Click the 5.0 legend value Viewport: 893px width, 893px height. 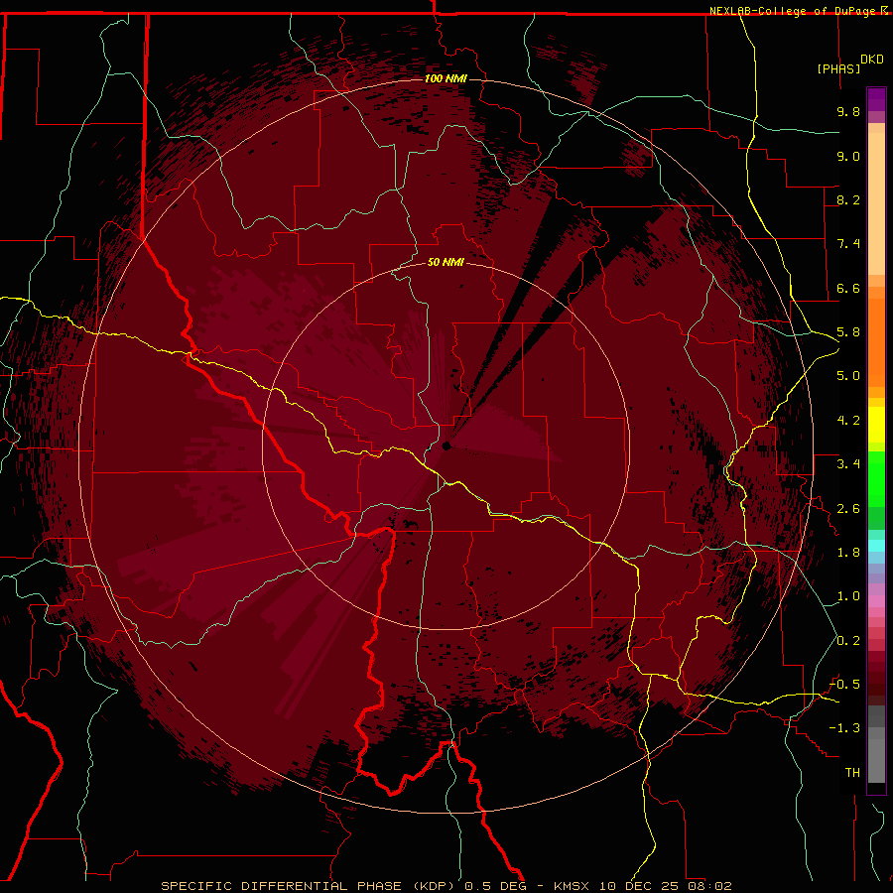(848, 376)
